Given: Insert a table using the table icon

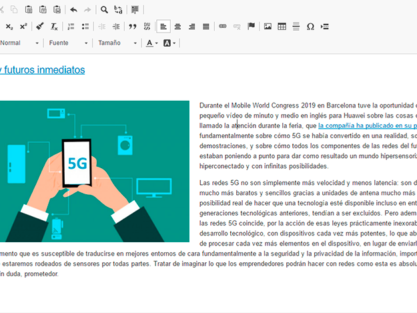Looking at the screenshot, I should tap(282, 27).
